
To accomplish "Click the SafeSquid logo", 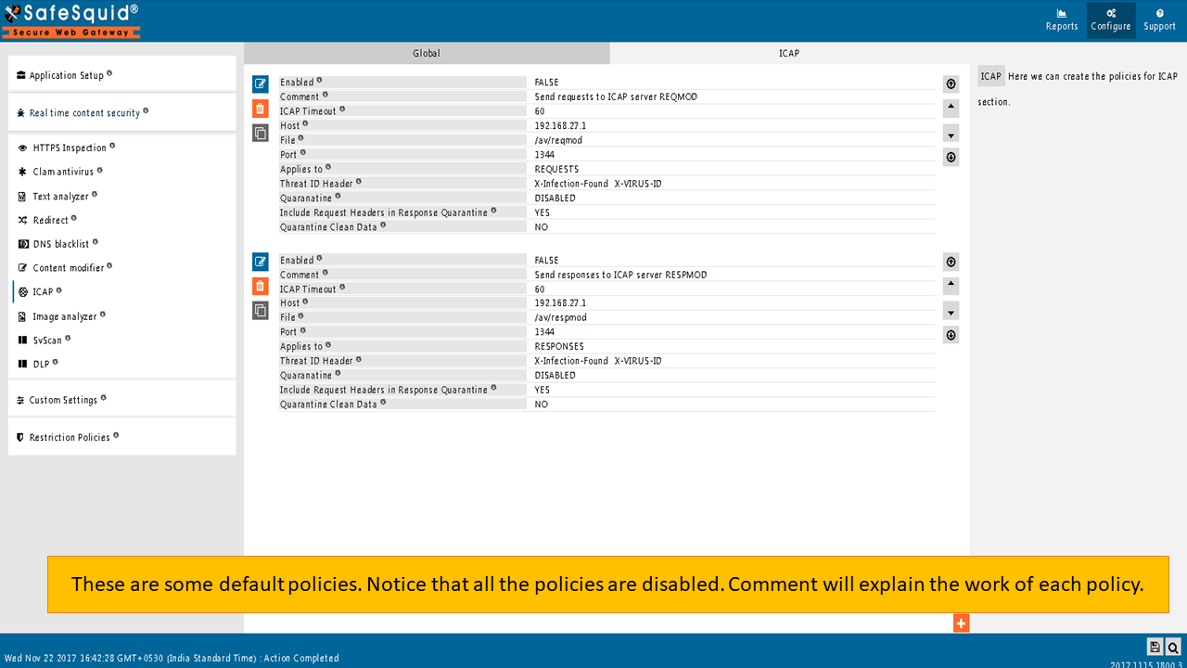I will [71, 20].
